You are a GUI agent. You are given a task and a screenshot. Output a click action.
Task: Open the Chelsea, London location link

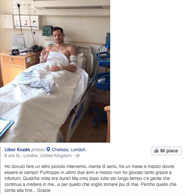click(x=69, y=150)
